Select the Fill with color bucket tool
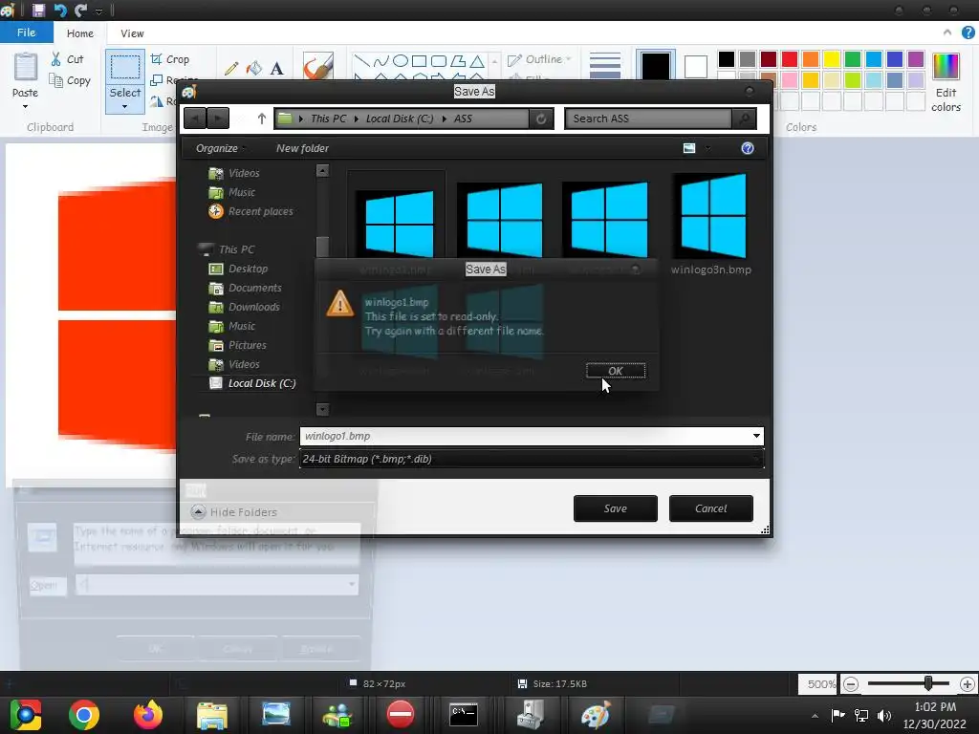The image size is (979, 734). pos(253,68)
